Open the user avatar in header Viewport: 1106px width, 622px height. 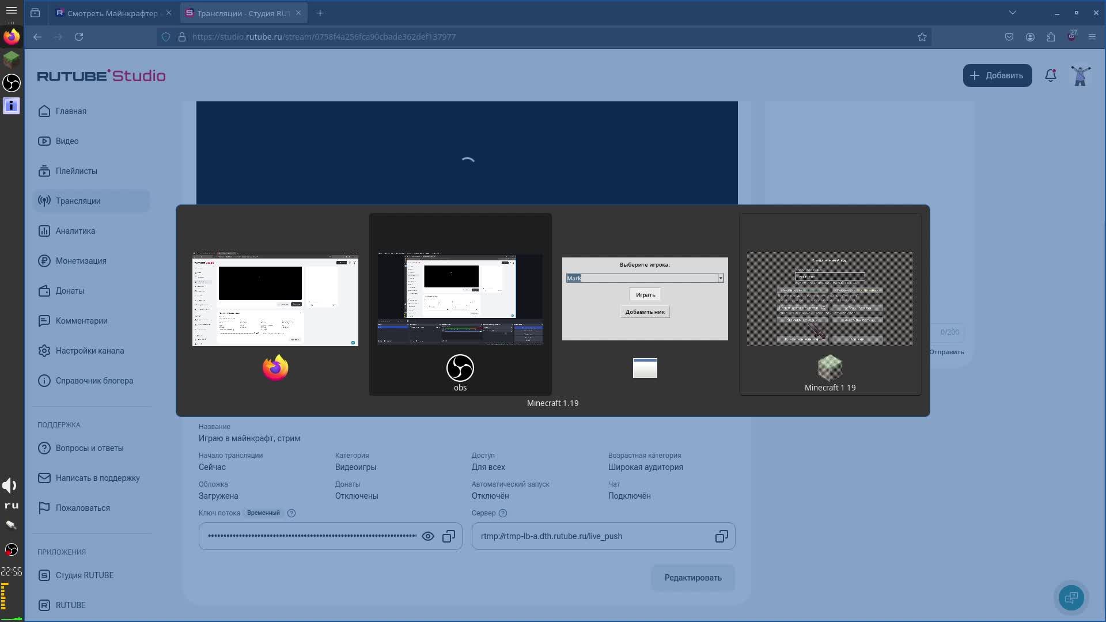coord(1080,75)
